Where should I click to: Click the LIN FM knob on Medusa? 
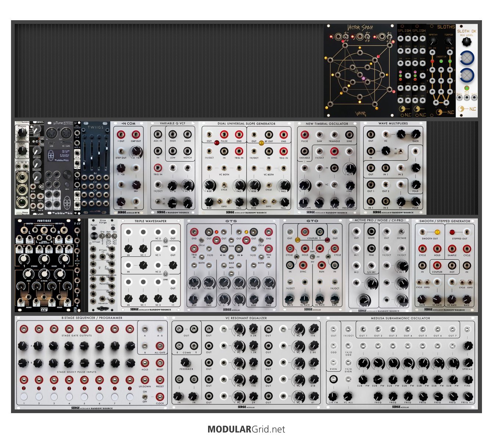point(333,396)
